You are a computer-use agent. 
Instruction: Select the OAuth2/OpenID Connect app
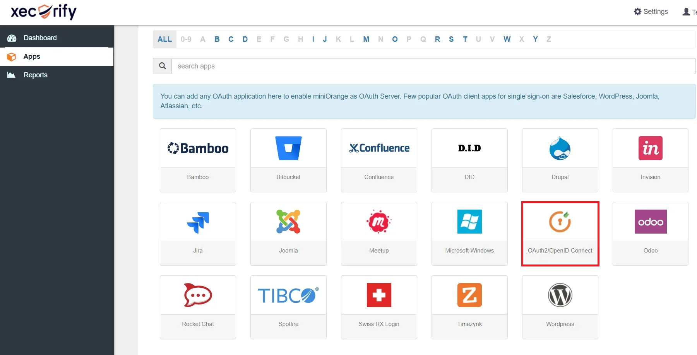[560, 222]
